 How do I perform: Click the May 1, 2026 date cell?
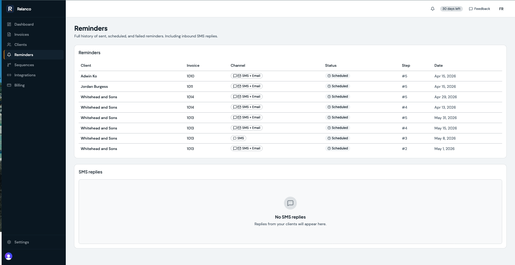[444, 149]
